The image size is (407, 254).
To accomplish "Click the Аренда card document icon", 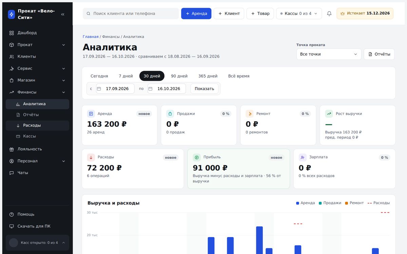I will [x=91, y=114].
